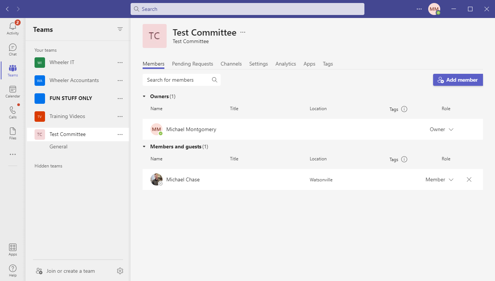Switch to the Channels tab
This screenshot has height=281, width=495.
coord(231,64)
